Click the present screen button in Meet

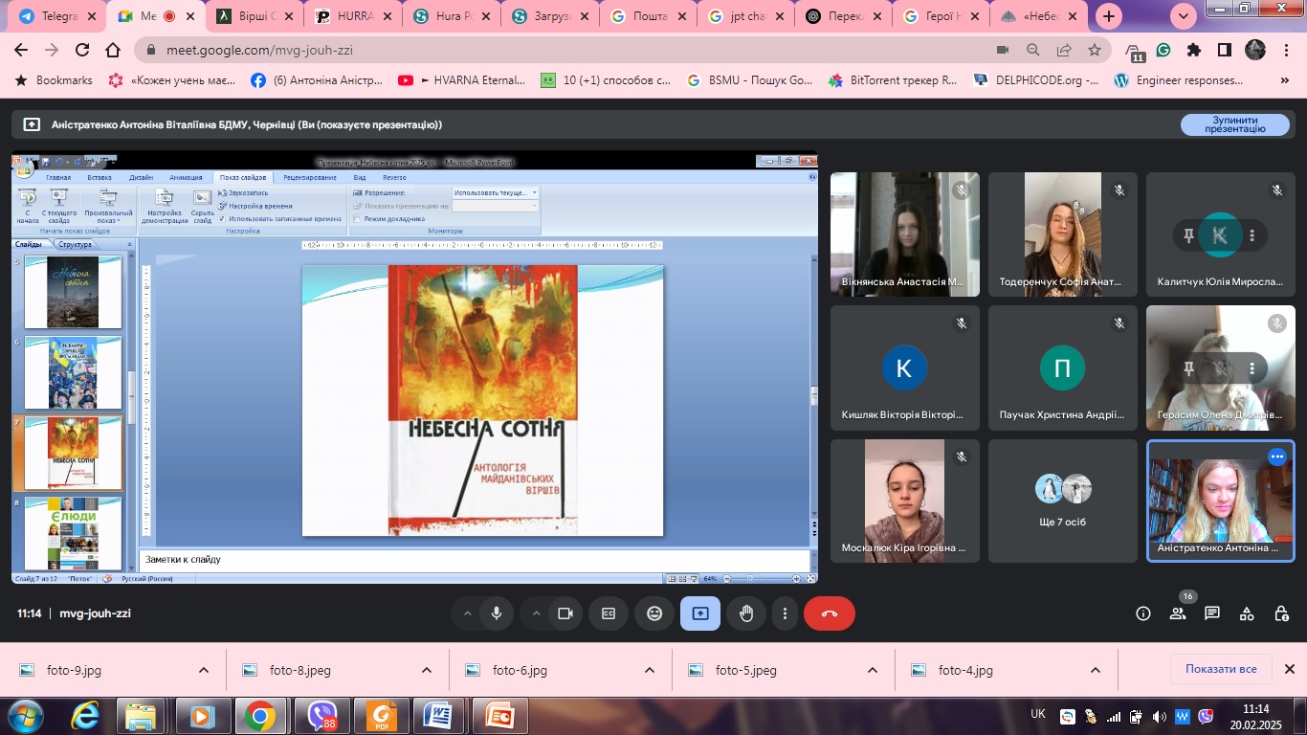point(700,613)
